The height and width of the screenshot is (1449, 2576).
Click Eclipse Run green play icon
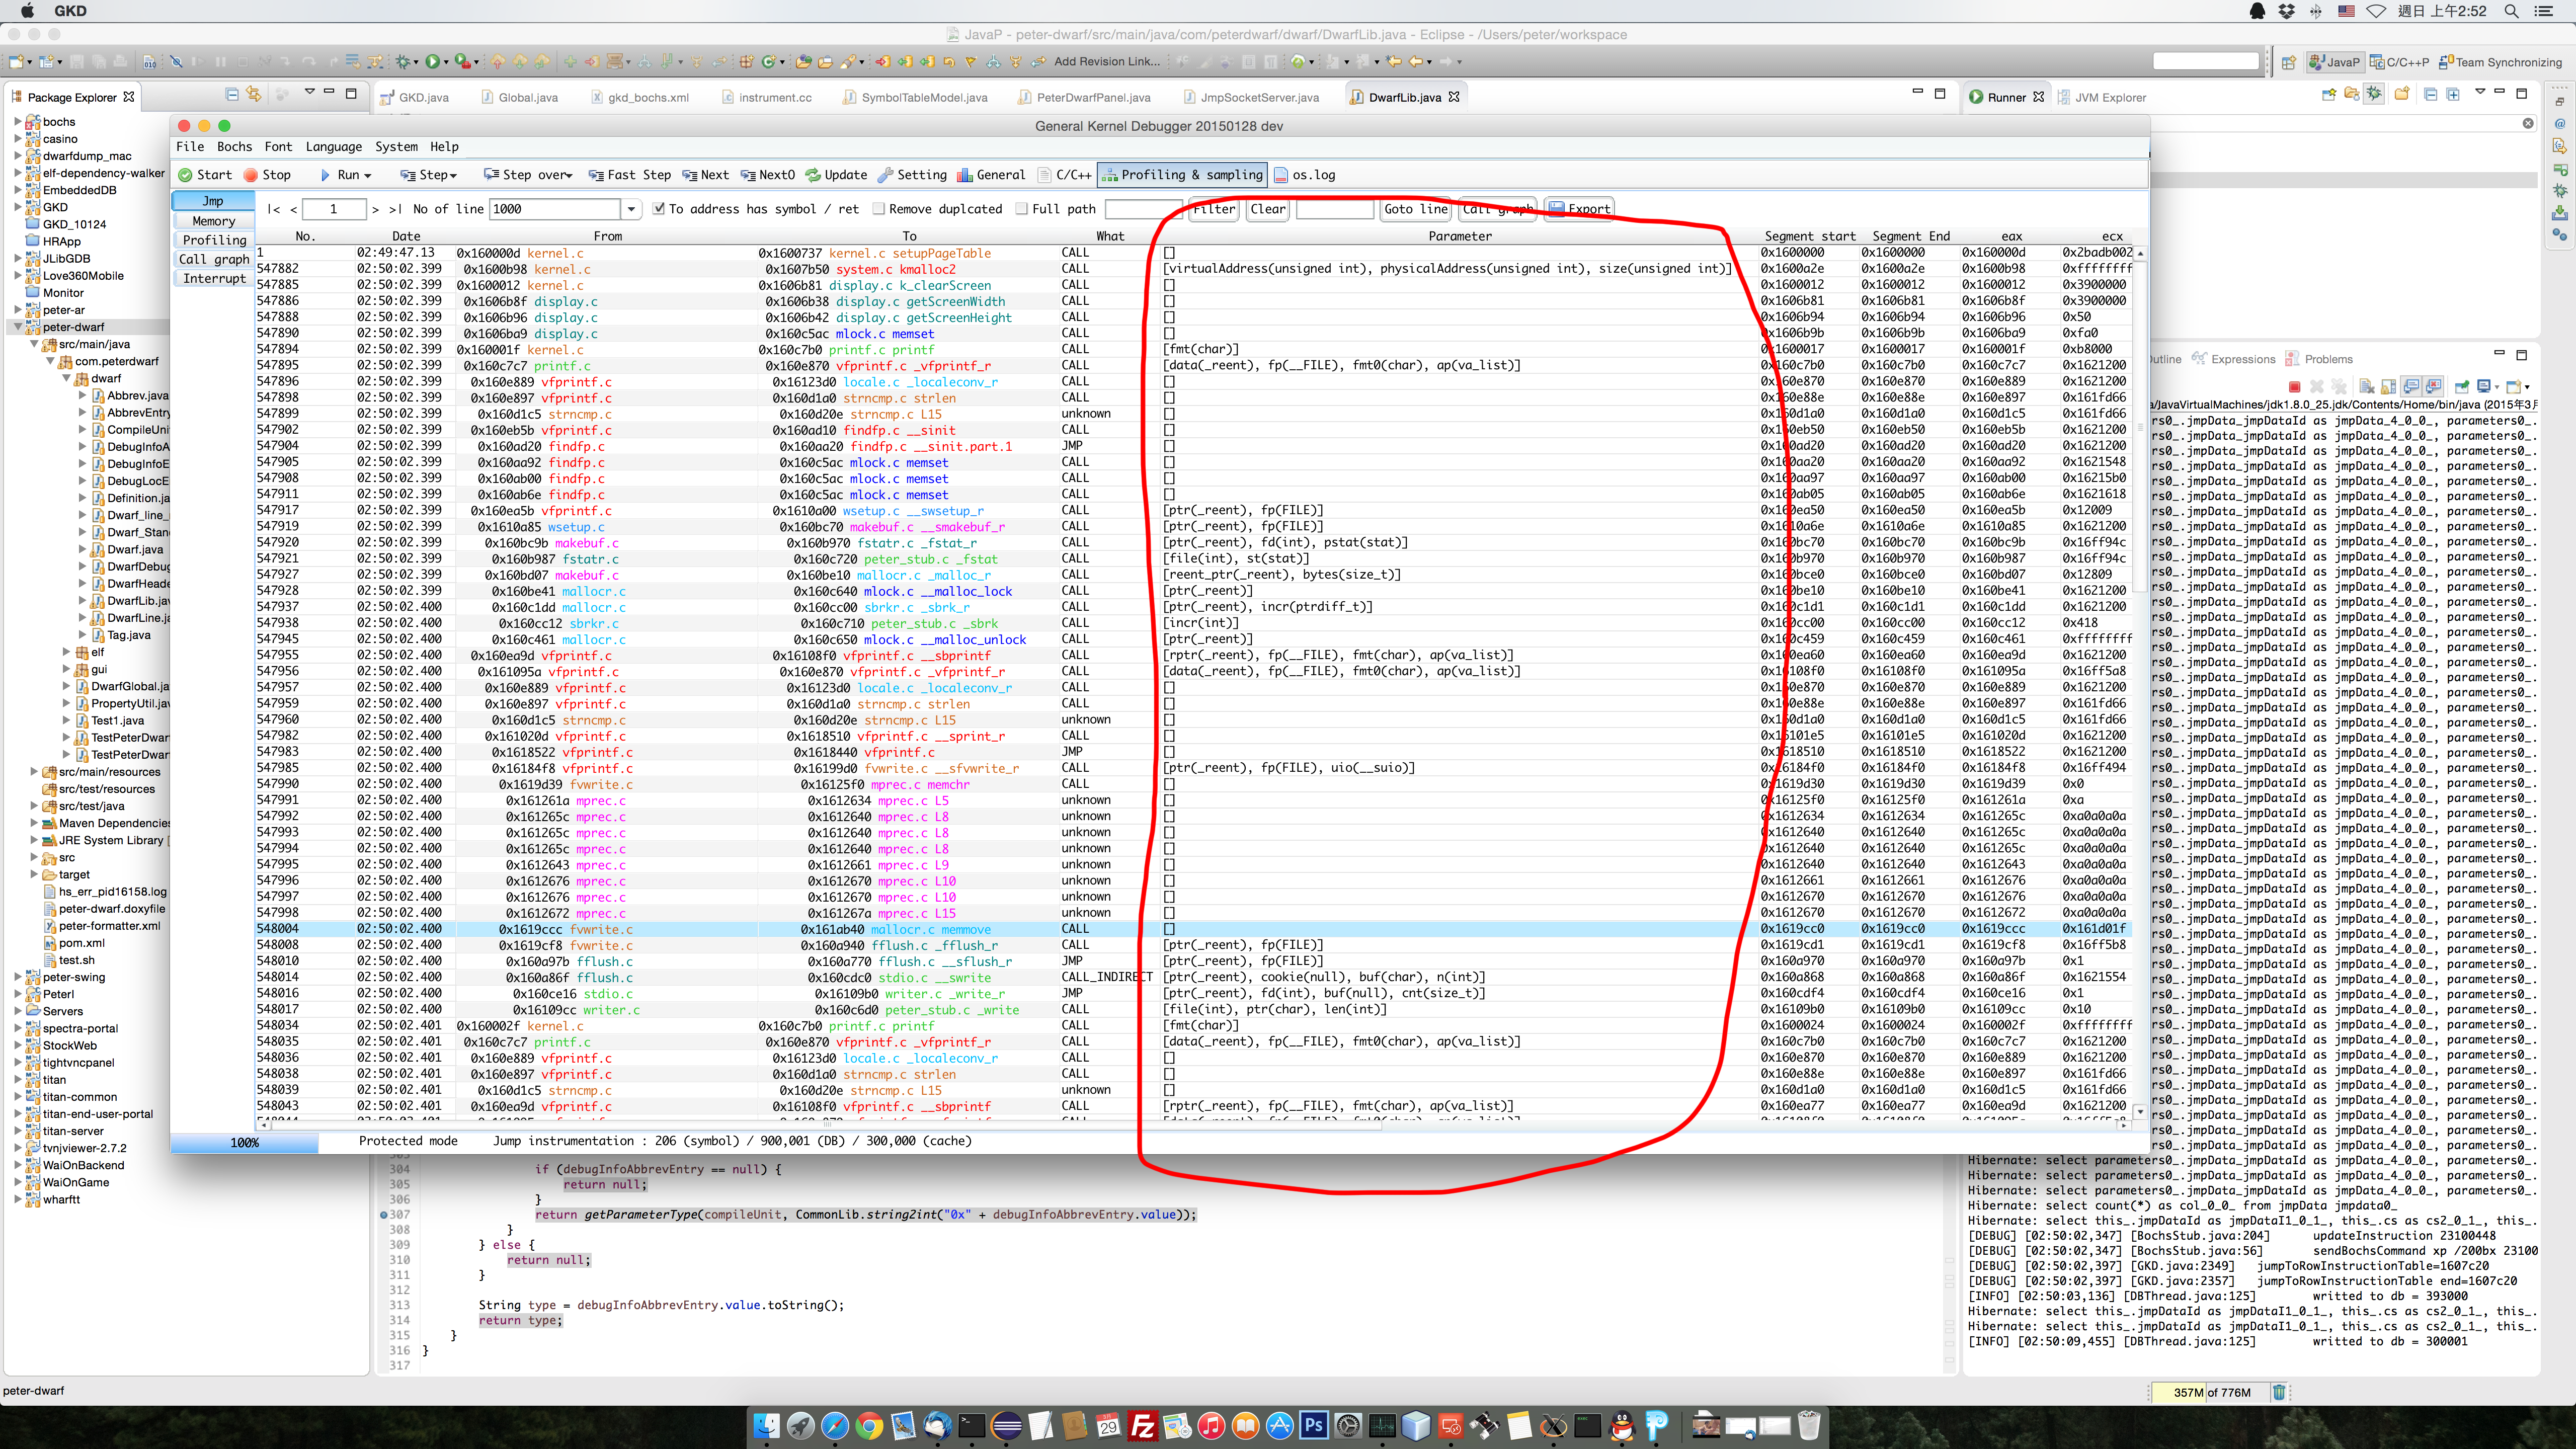coord(433,62)
